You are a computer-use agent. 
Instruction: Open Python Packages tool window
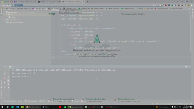pyautogui.click(x=31, y=101)
